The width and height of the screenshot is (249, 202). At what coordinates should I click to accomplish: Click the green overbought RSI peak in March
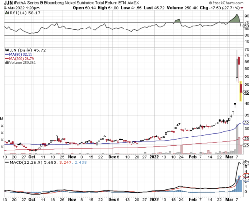235,19
